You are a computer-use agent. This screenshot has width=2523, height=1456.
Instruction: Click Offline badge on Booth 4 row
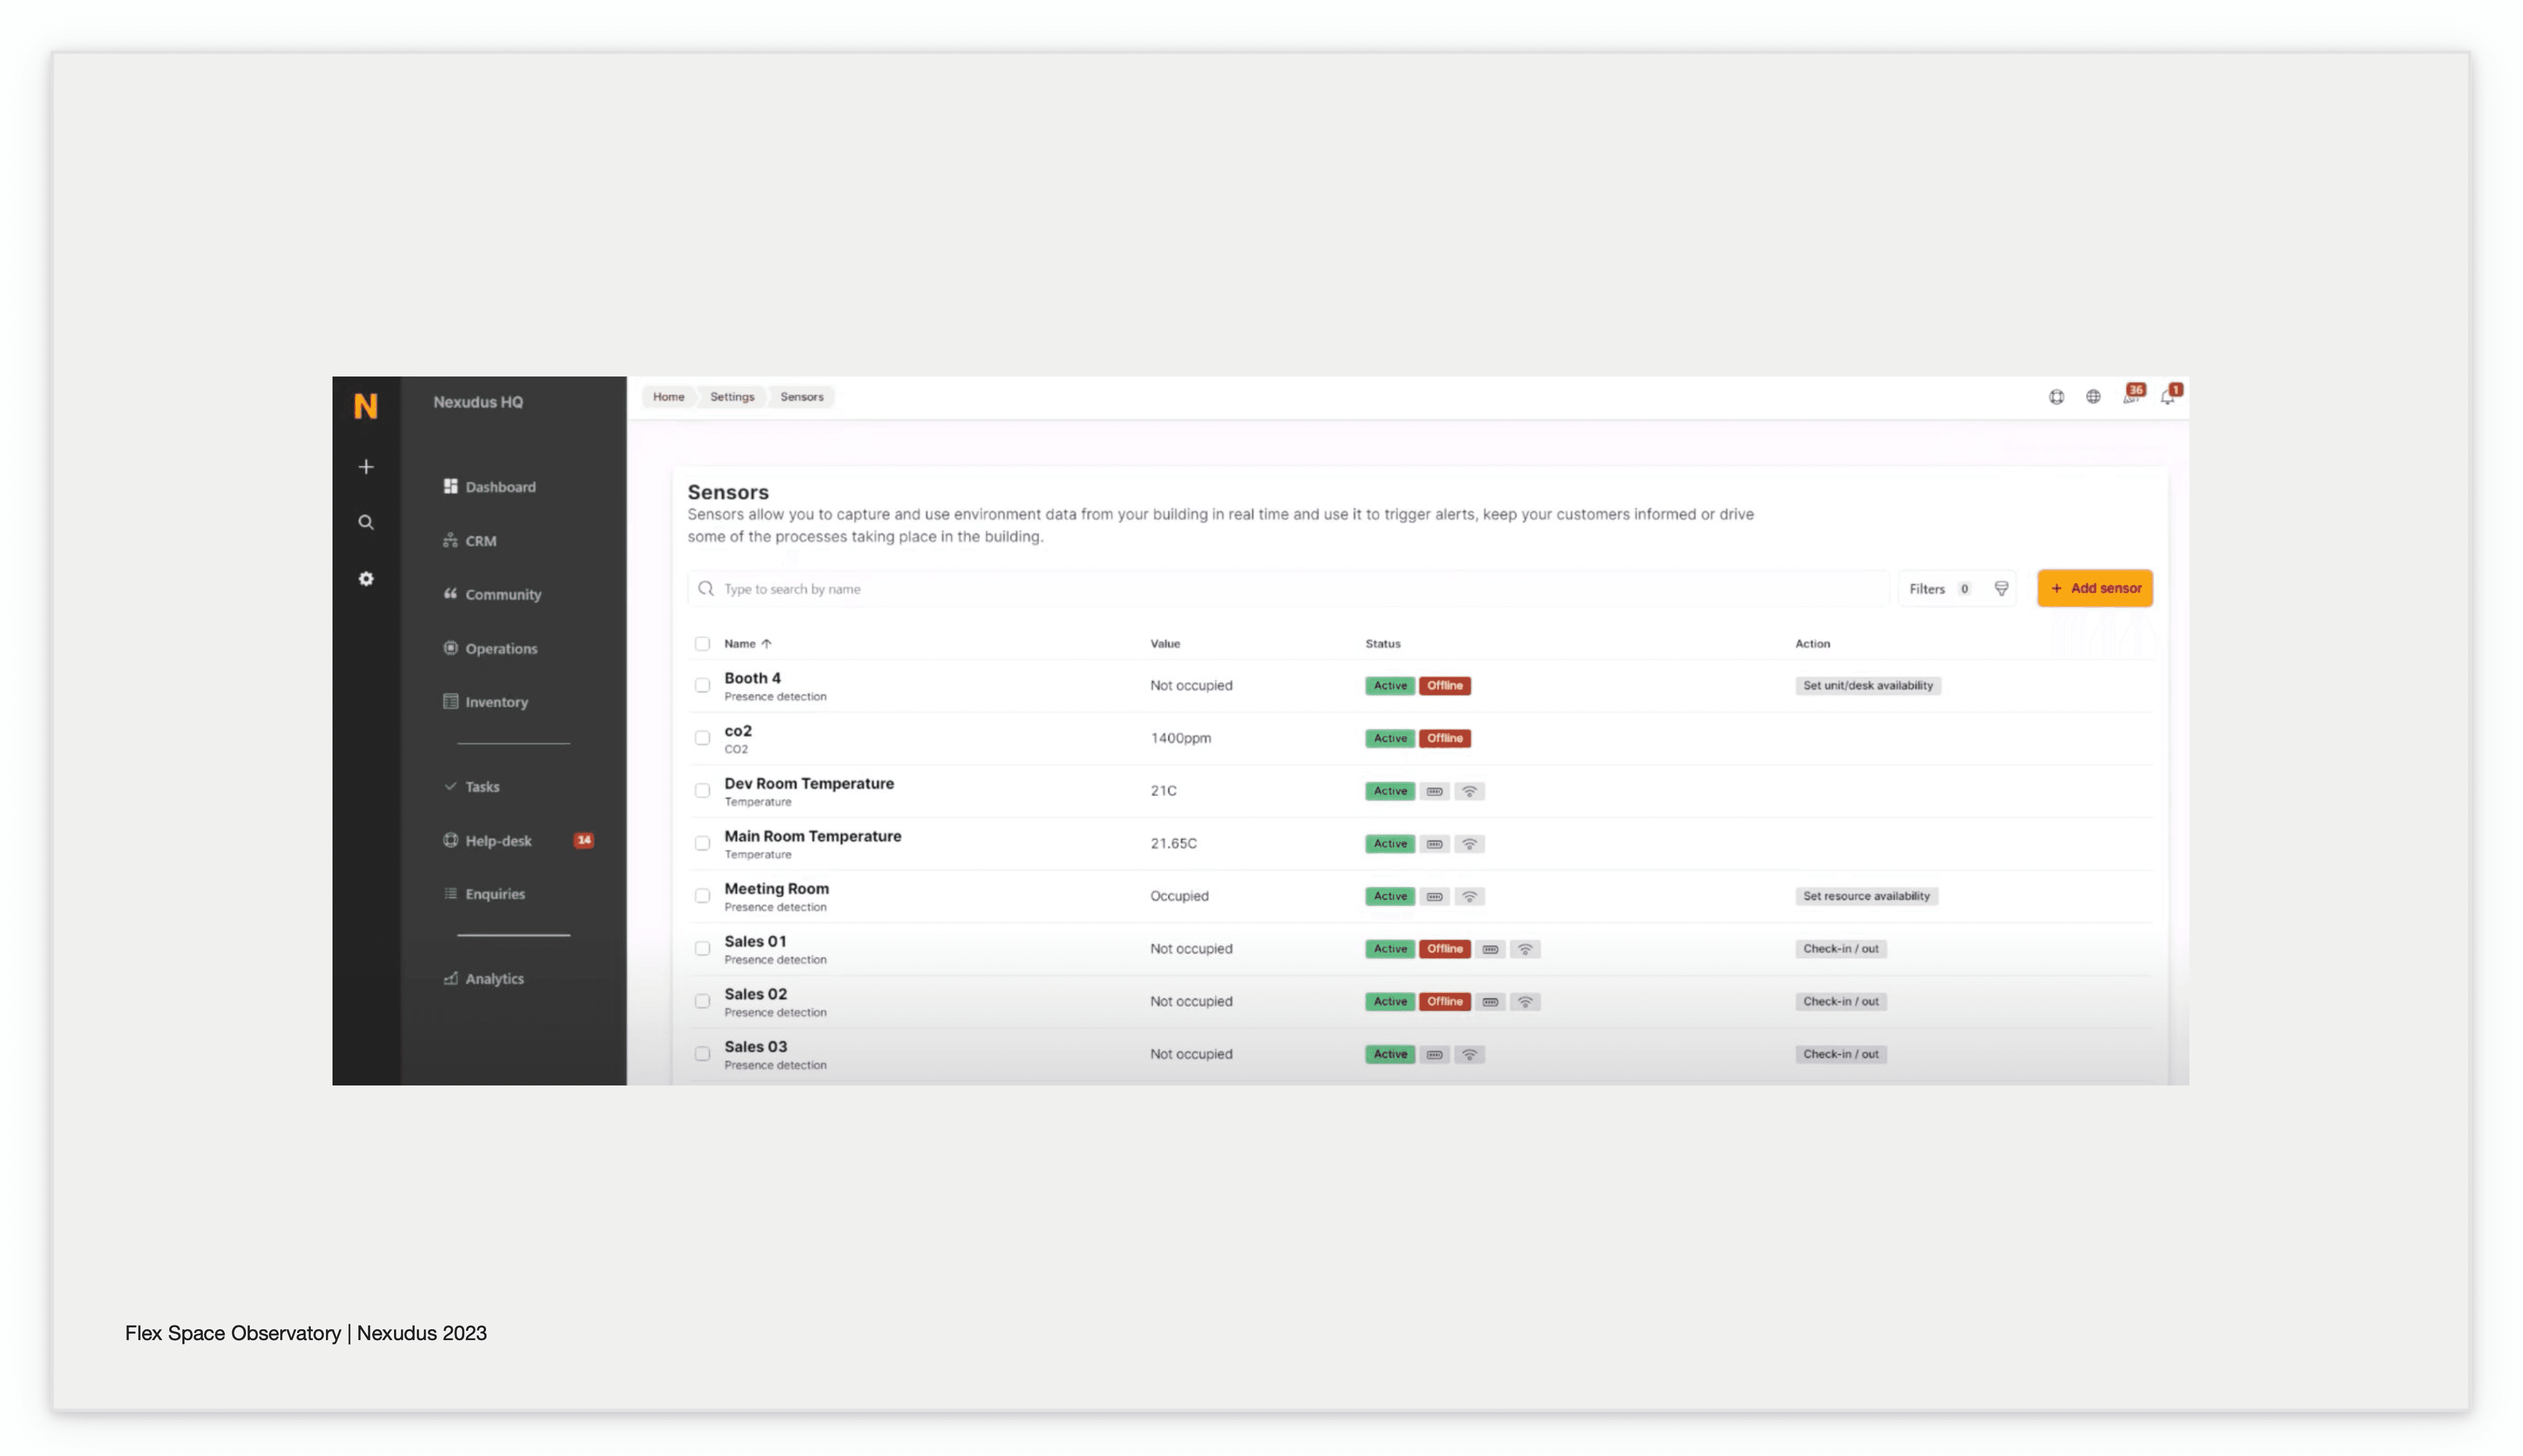click(x=1444, y=686)
